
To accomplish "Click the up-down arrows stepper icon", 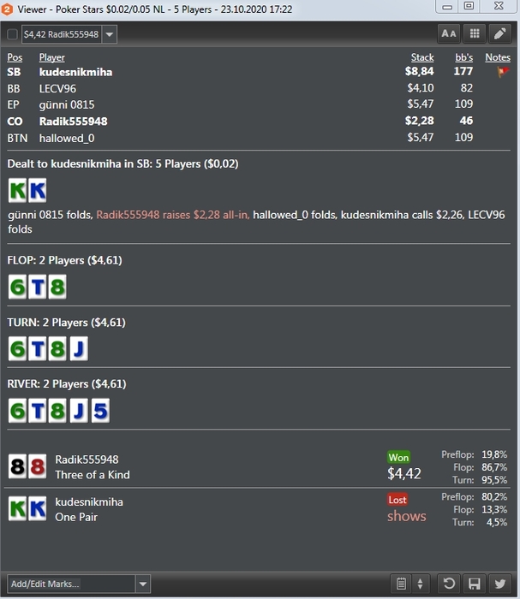I will pyautogui.click(x=421, y=584).
